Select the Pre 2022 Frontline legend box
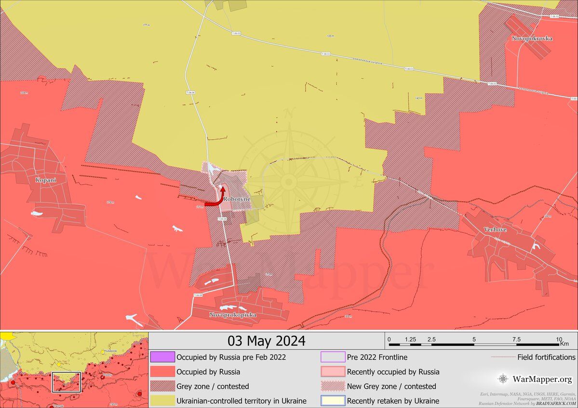578x408 pixels. pos(333,357)
